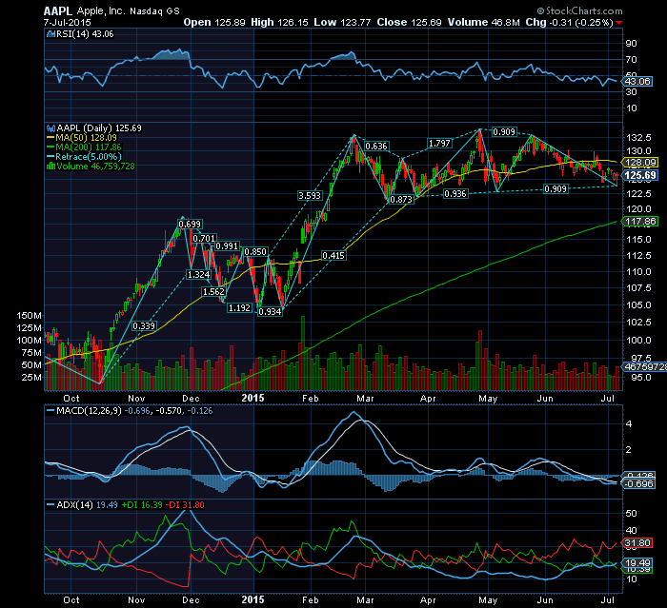Click the 150M volume scale label

(x=29, y=316)
